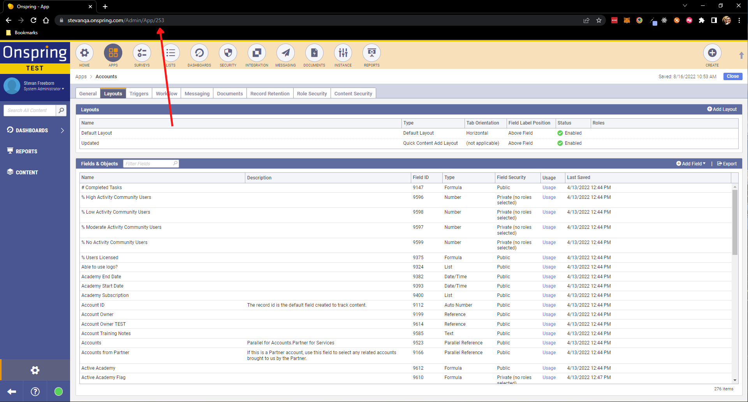Click the fields table scrollbar thumb

tap(735, 222)
